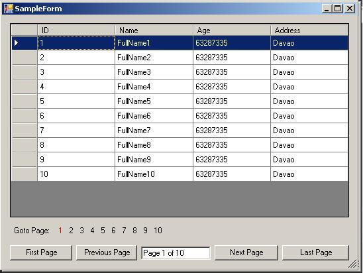Go to the Previous Page
This screenshot has height=273, width=363.
pos(107,252)
